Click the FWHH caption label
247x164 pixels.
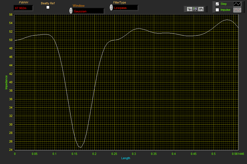click(23, 2)
